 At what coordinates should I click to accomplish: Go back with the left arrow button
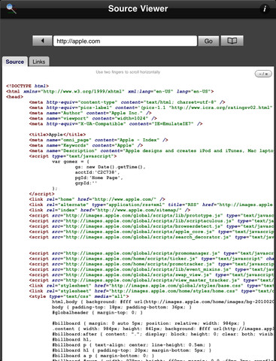pyautogui.click(x=42, y=41)
